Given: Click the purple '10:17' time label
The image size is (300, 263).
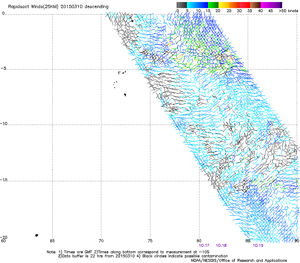Looking at the screenshot, I should point(204,246).
